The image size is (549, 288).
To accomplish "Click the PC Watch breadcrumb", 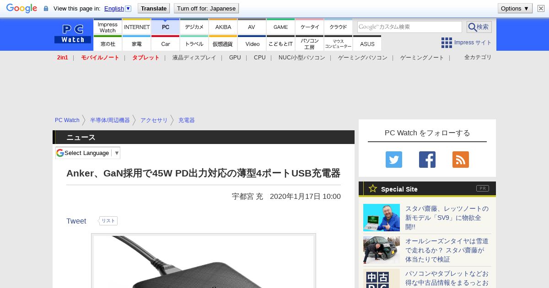I will coord(67,120).
